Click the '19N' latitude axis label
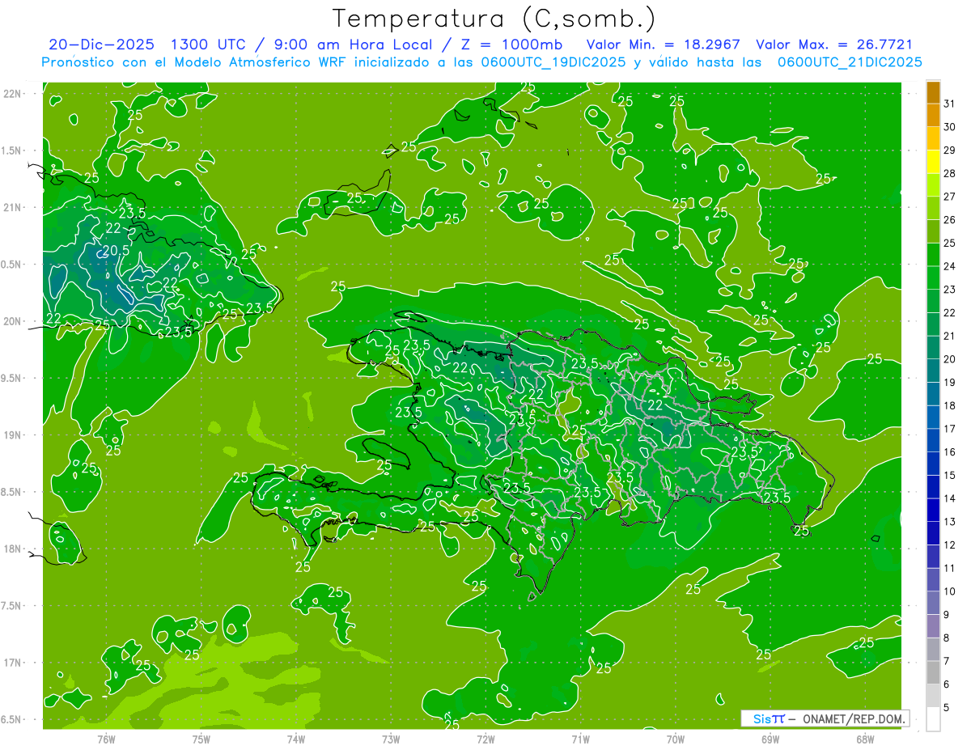The image size is (971, 750). pyautogui.click(x=12, y=435)
